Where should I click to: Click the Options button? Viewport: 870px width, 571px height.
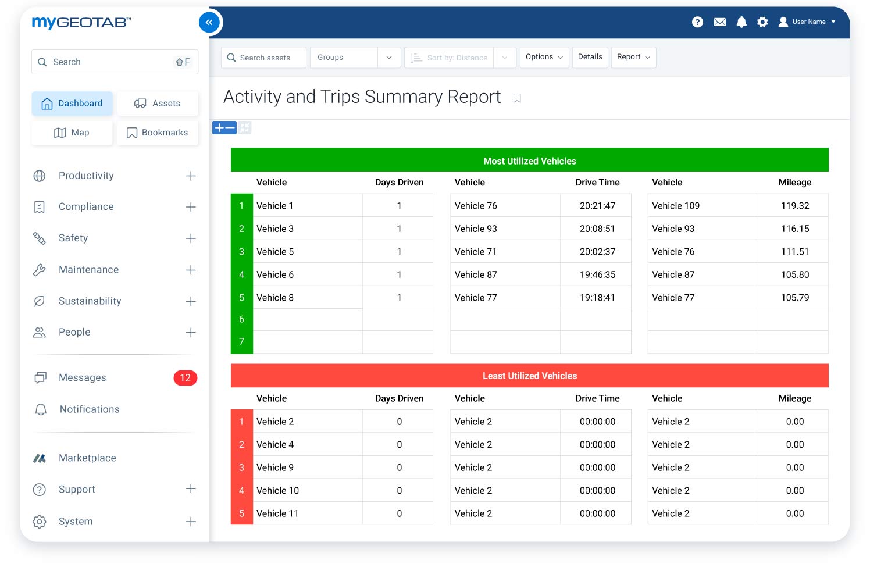point(543,57)
